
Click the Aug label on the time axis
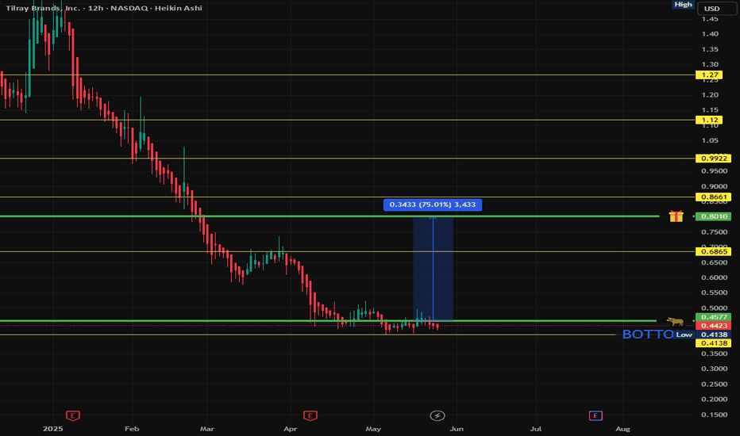623,429
